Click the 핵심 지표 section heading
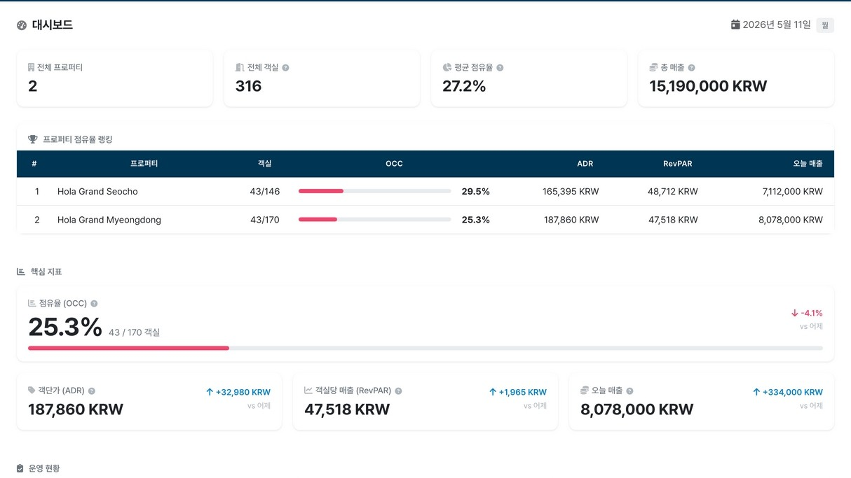This screenshot has width=851, height=478. [x=46, y=272]
